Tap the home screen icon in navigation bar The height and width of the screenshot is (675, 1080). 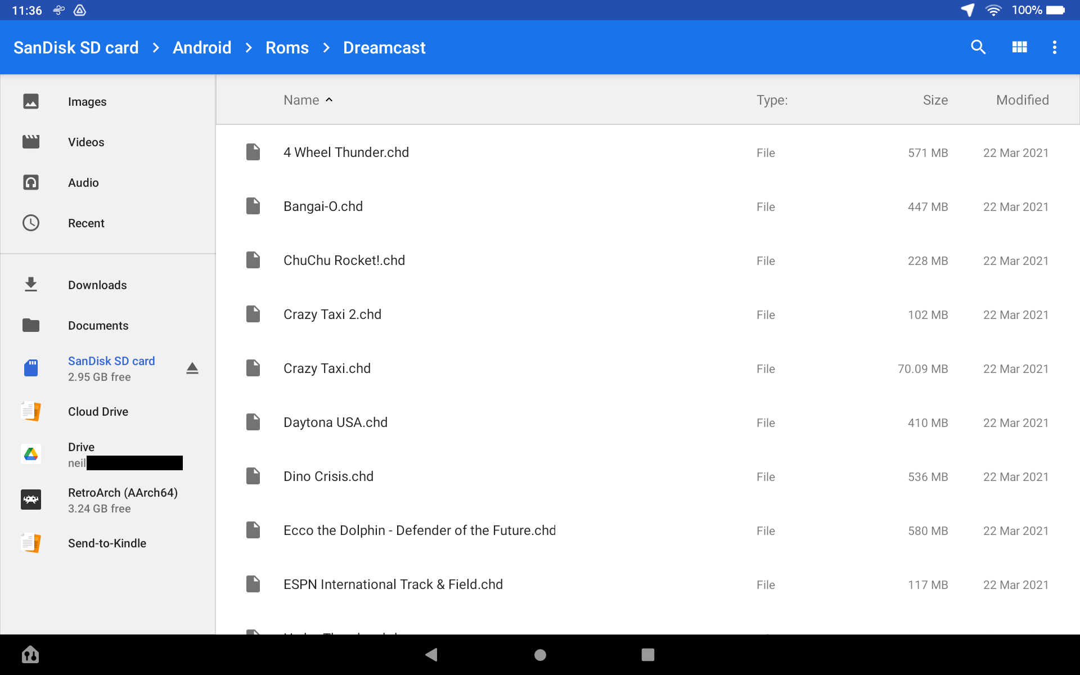coord(30,655)
